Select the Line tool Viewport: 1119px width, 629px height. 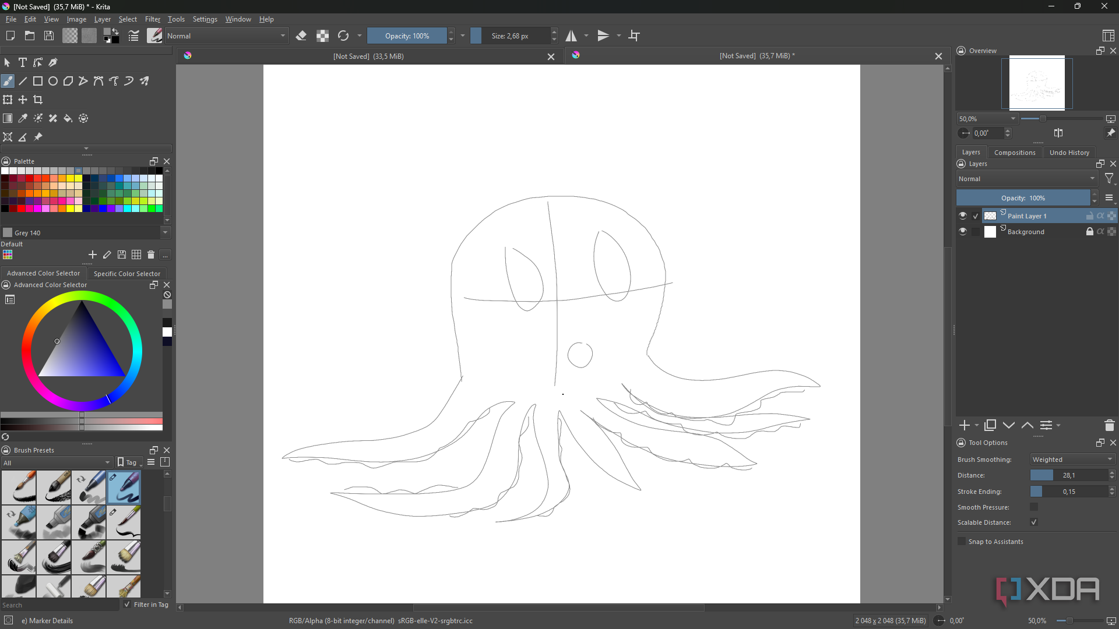point(23,81)
